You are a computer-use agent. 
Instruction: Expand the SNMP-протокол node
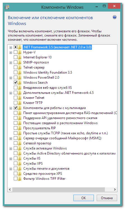coord(11,63)
